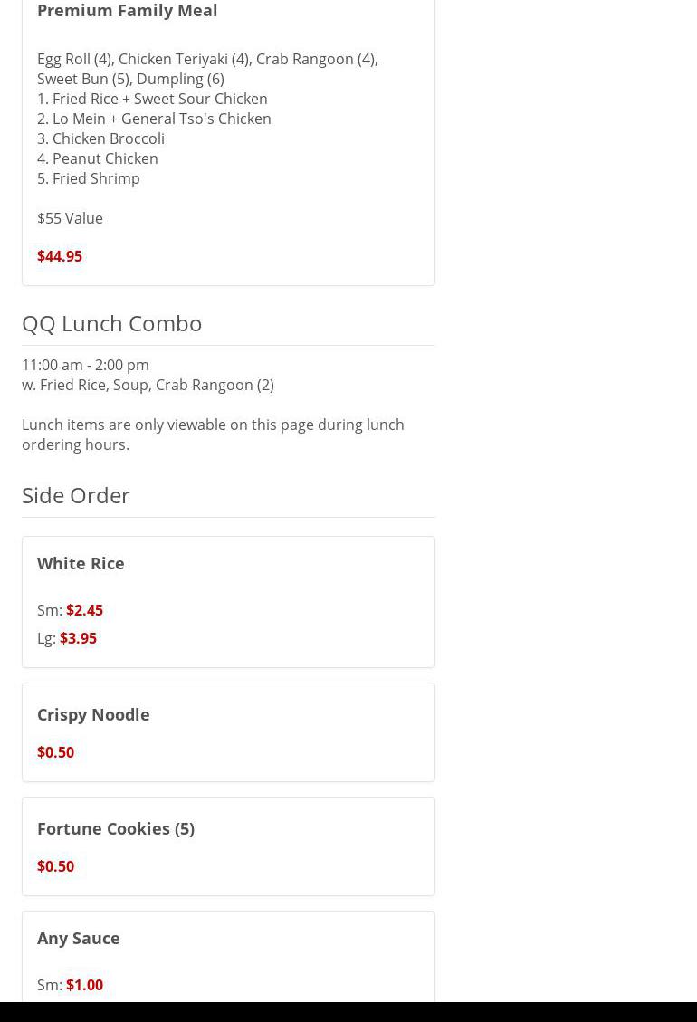Open the Premium Family Meal item
The height and width of the screenshot is (1022, 697).
pos(127,11)
